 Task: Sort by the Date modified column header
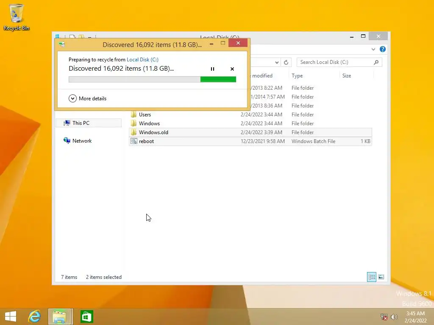tap(262, 76)
